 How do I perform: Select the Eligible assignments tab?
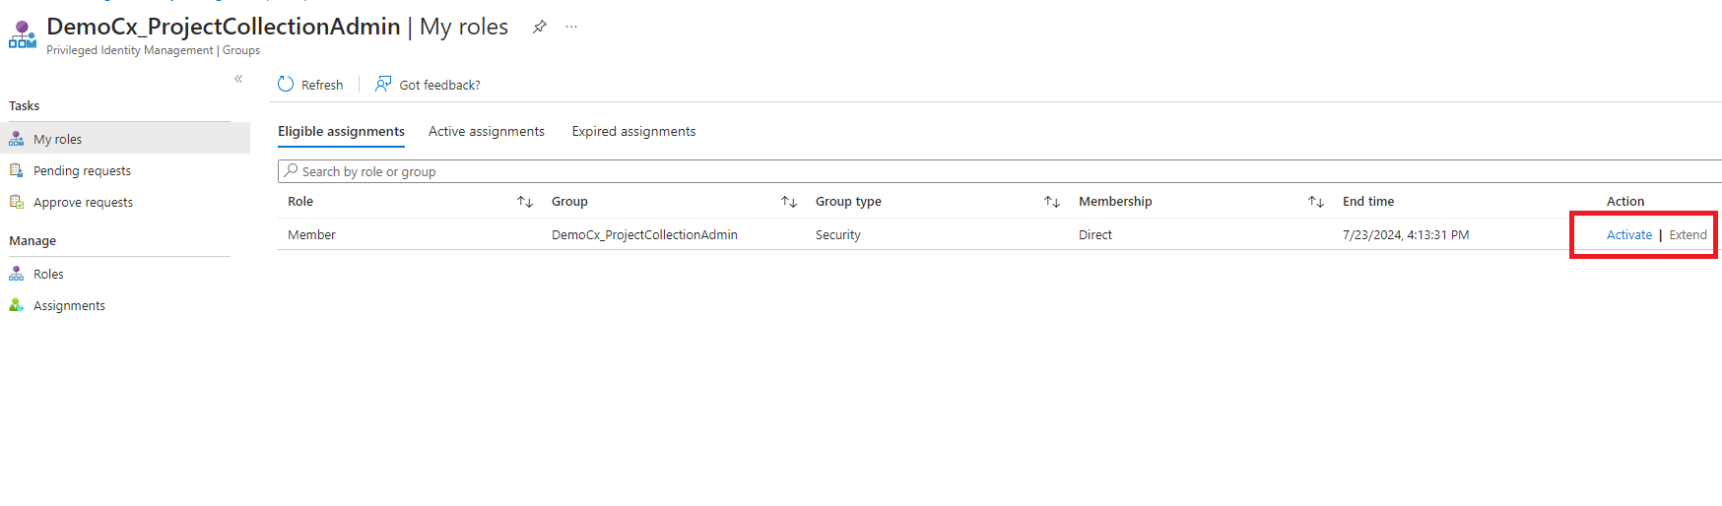(x=341, y=132)
